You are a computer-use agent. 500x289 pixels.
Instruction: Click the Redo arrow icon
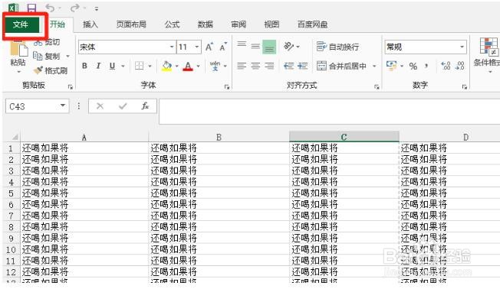(x=75, y=8)
